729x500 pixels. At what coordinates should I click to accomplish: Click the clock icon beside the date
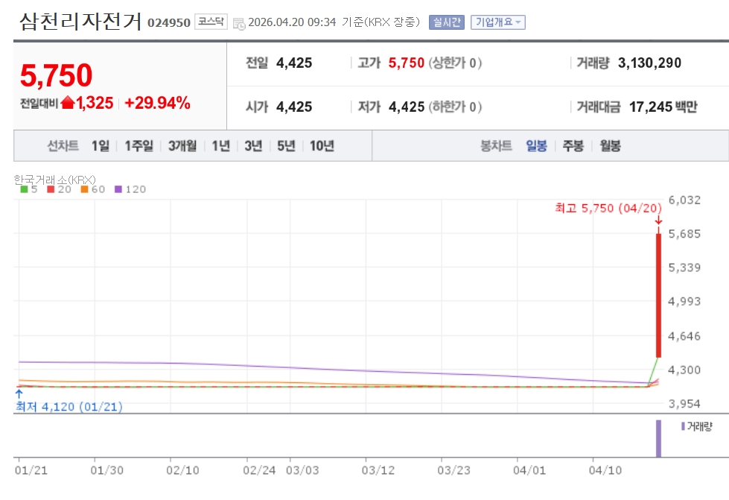(239, 23)
